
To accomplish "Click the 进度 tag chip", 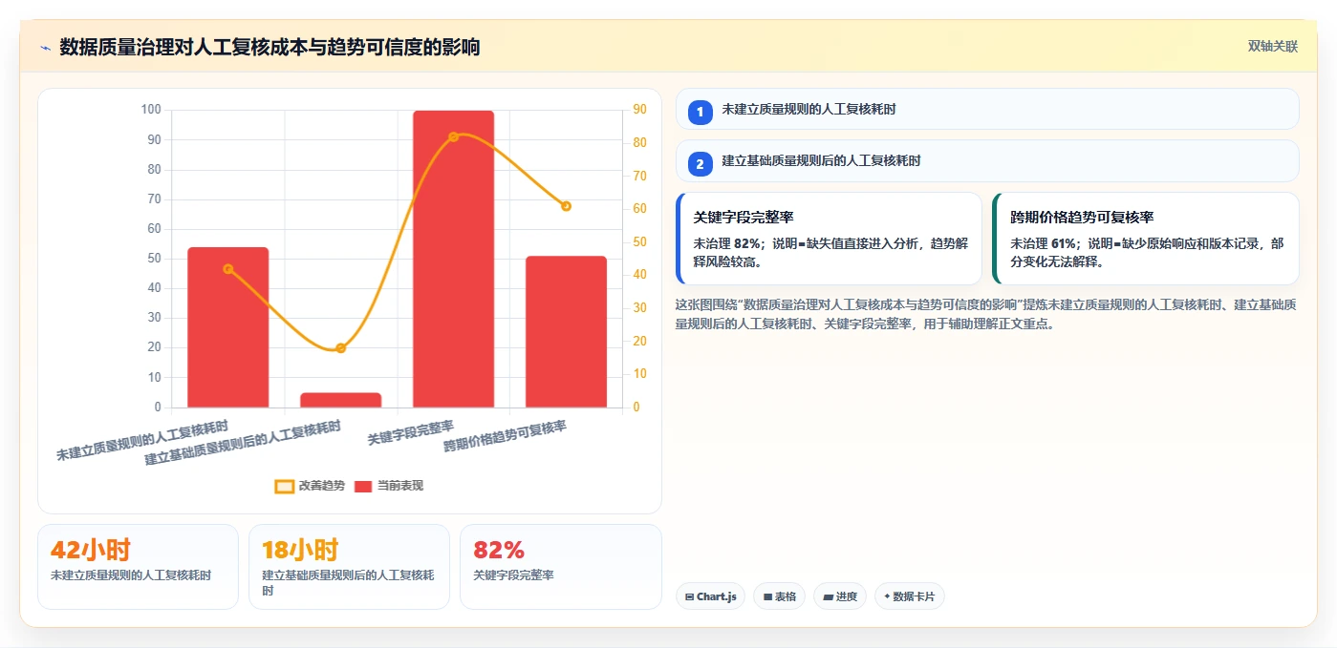I will (x=840, y=596).
